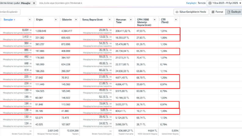Image resolution: width=242 pixels, height=136 pixels.
Task: Click info icon beside 49,95 TL cost
Action: tap(110, 63)
